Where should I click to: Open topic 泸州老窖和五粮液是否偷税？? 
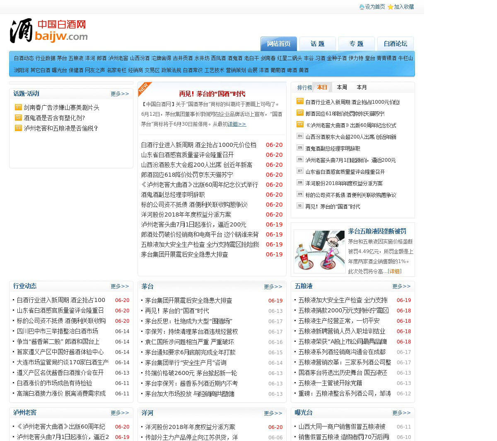(x=61, y=128)
